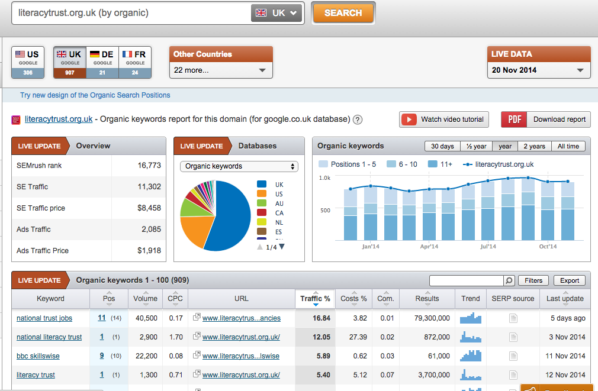Viewport: 598px width, 391px height.
Task: Toggle Positions 1 - 5 legend series
Action: point(347,164)
